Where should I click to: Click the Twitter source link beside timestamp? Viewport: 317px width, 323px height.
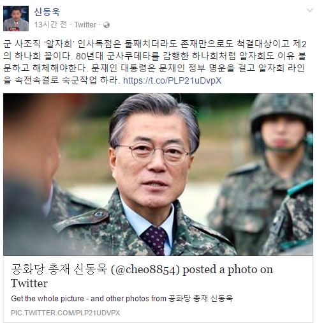[85, 25]
